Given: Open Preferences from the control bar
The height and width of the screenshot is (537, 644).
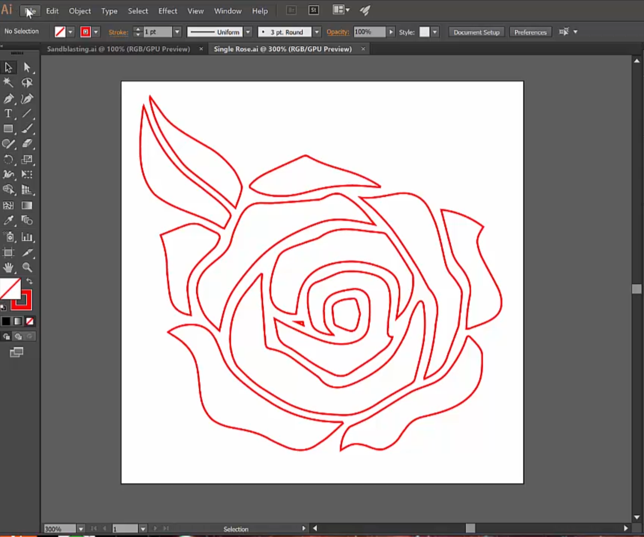Looking at the screenshot, I should (530, 32).
